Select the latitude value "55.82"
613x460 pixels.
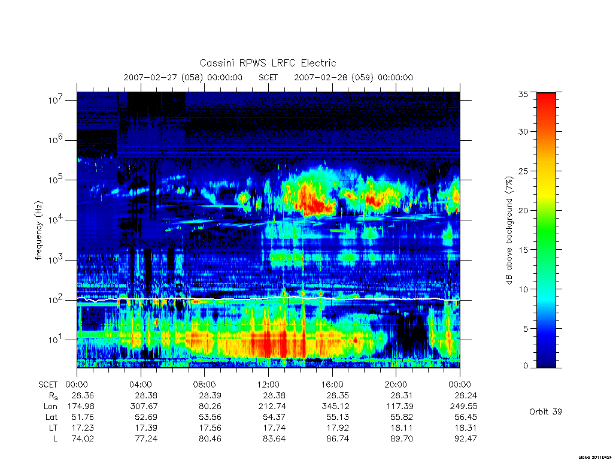[x=402, y=417]
